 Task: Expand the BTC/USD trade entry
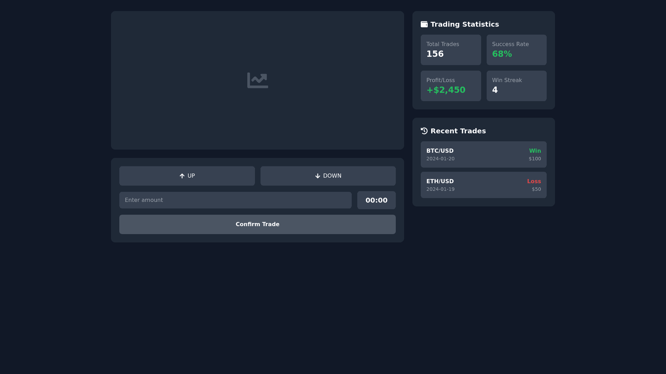pyautogui.click(x=484, y=154)
